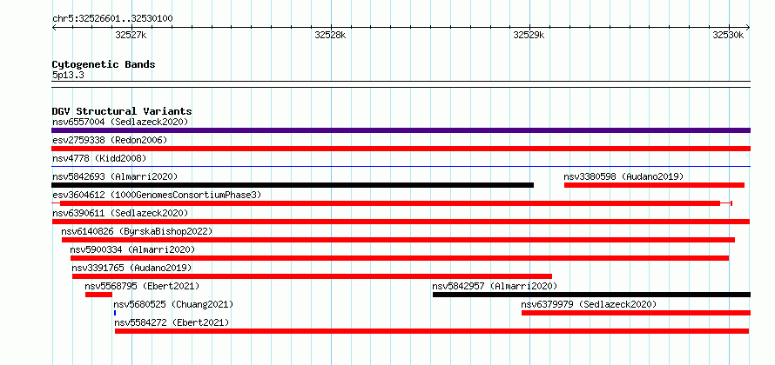Viewport: 775px width, 365px height.
Task: Click the red esv2759338 variant bar
Action: click(401, 149)
